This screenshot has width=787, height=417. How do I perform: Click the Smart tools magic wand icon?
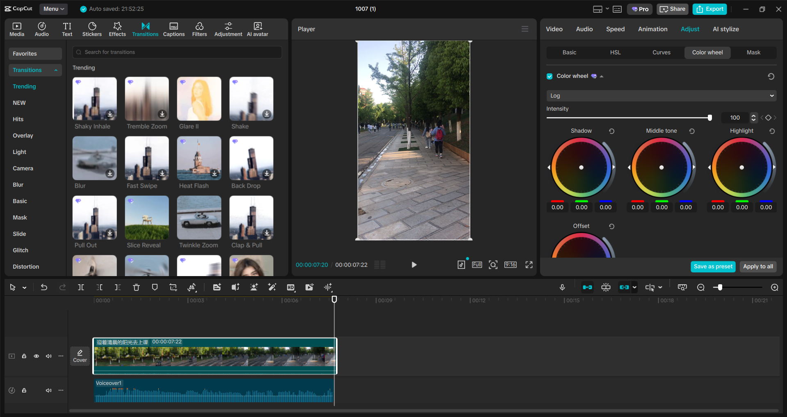coord(272,287)
